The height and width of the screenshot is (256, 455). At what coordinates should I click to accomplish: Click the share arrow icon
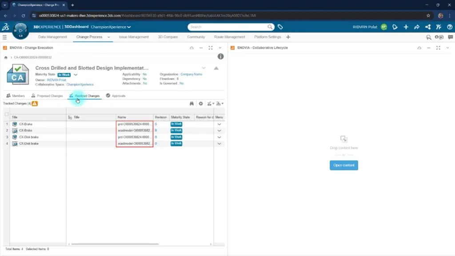click(417, 27)
